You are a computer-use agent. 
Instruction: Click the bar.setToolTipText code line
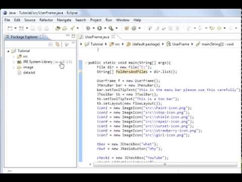[168, 90]
